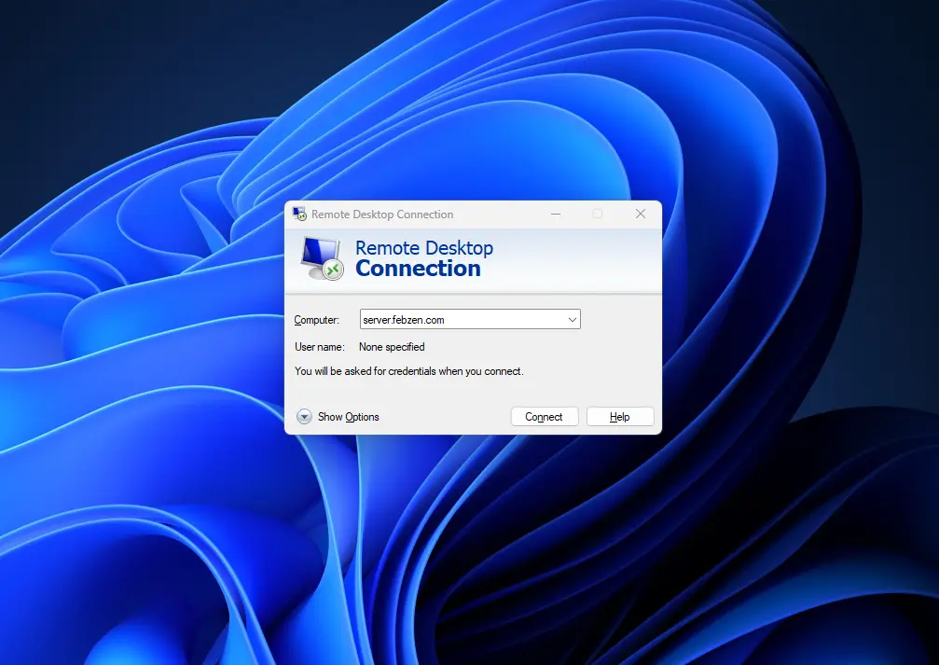This screenshot has height=665, width=939.
Task: Click the "Remote Desktop" heading text in banner
Action: point(424,248)
